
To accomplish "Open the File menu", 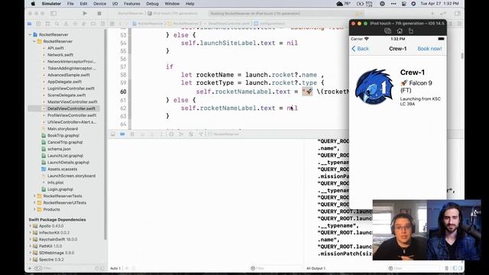I will 70,4.
